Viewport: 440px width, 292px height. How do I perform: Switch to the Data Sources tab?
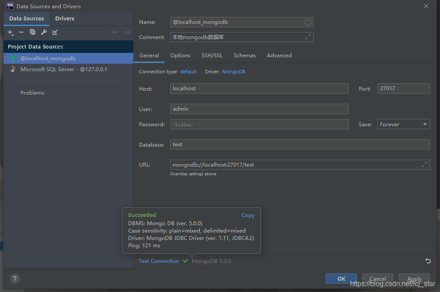click(26, 19)
